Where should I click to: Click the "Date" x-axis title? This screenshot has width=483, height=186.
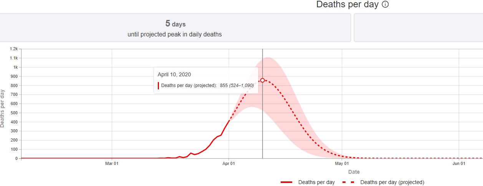354,172
